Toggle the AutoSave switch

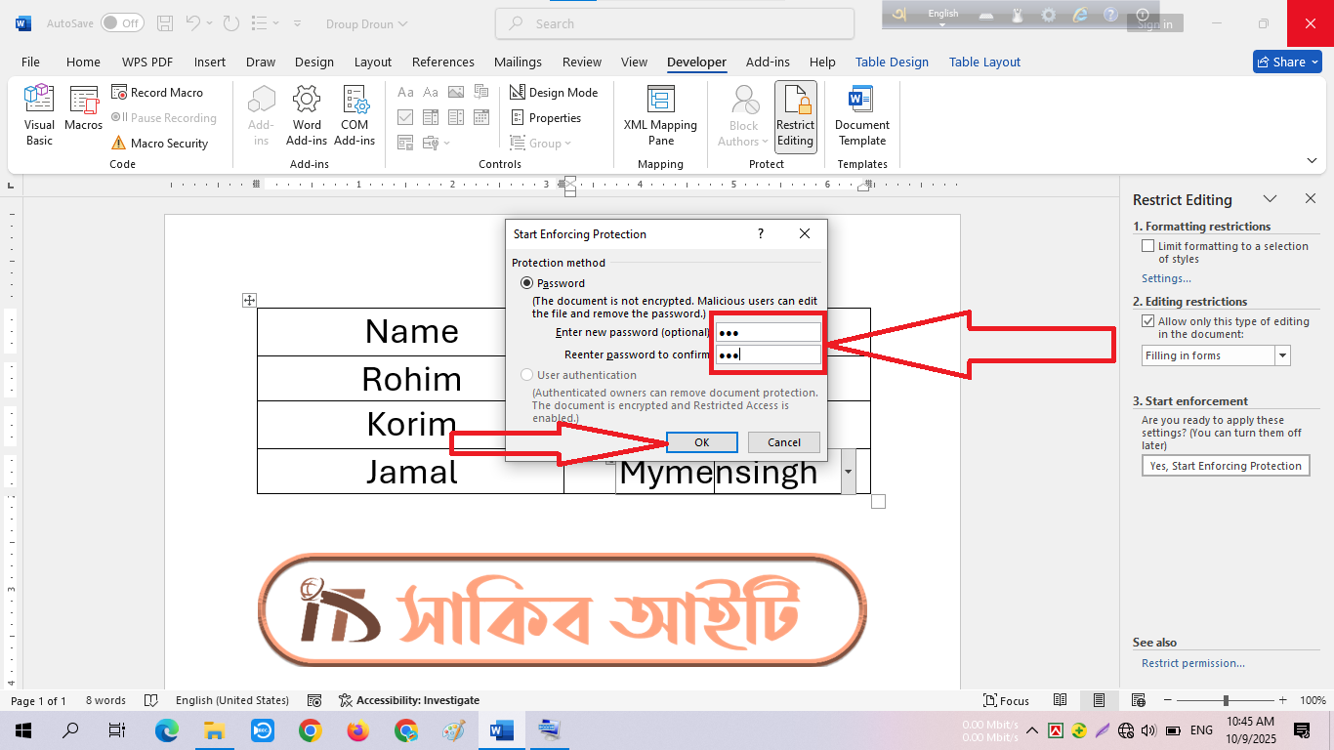(122, 23)
